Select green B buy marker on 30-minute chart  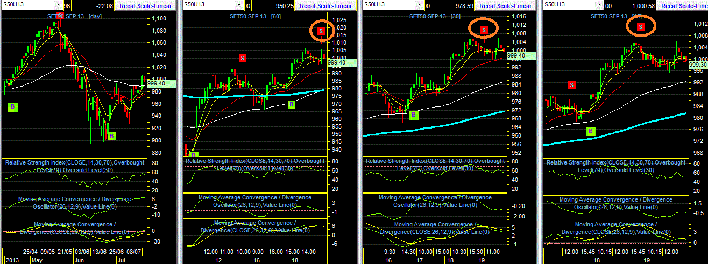click(413, 115)
